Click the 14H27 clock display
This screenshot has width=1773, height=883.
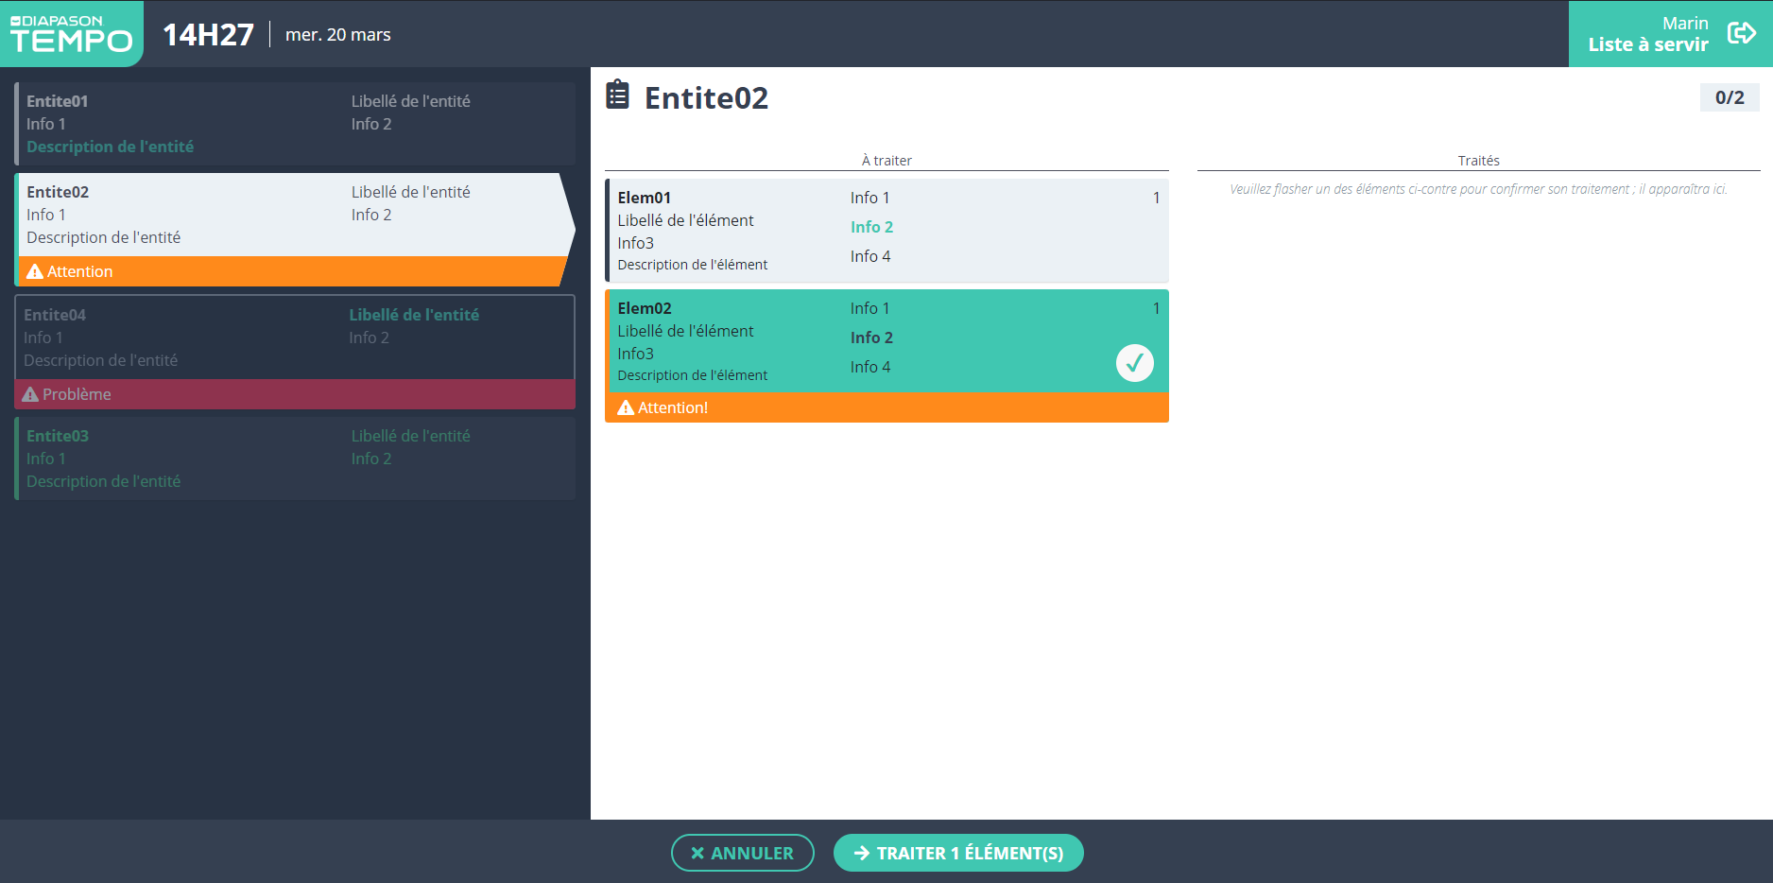coord(208,35)
